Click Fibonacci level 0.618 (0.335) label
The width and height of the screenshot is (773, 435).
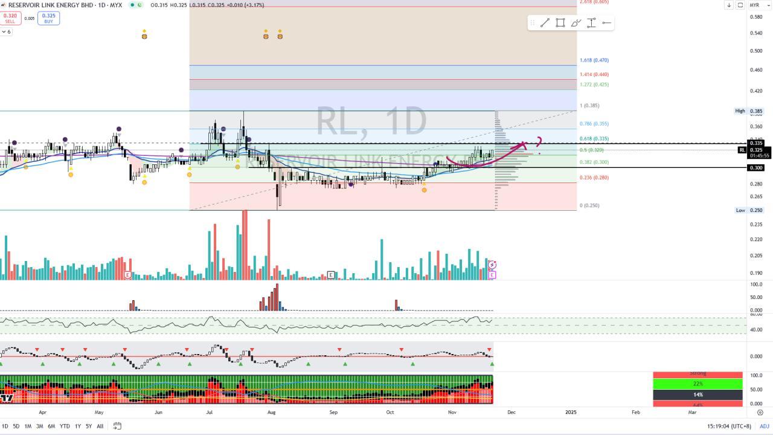594,139
